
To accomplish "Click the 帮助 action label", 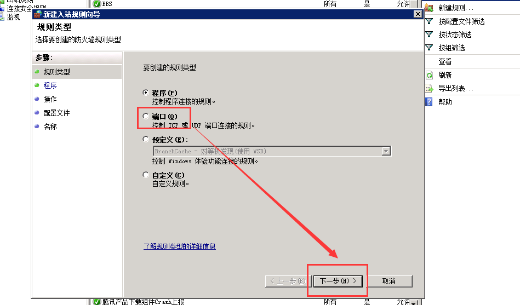I will tap(445, 102).
